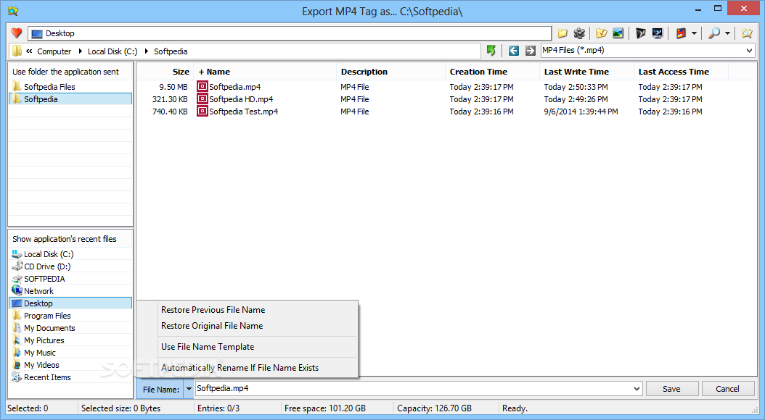Click the red heart favorites icon
This screenshot has width=765, height=420.
tap(17, 33)
